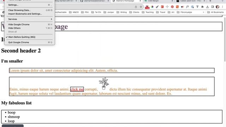Open the Travel bookmarks folder
This screenshot has height=127, width=226.
tap(161, 12)
